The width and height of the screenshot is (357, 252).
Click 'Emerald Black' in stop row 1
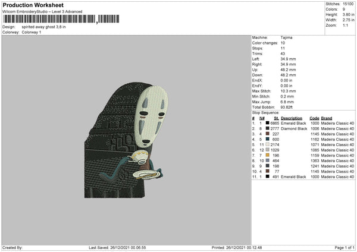(293, 123)
